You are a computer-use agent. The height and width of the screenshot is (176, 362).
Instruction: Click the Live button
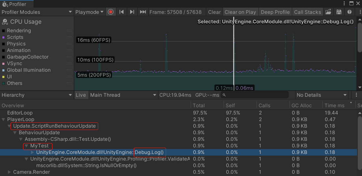pos(81,95)
